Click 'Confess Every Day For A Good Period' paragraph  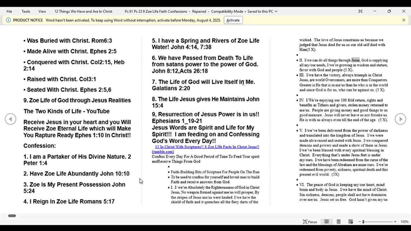pyautogui.click(x=205, y=159)
